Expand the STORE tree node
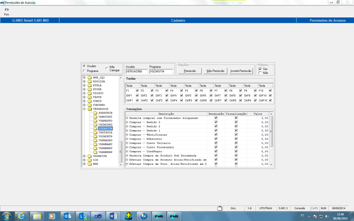 pos(84,89)
